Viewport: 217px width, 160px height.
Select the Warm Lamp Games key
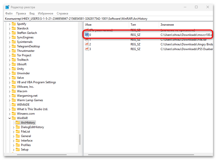coord(30,100)
